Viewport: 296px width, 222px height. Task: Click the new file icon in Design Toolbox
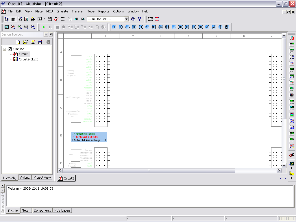coord(18,42)
